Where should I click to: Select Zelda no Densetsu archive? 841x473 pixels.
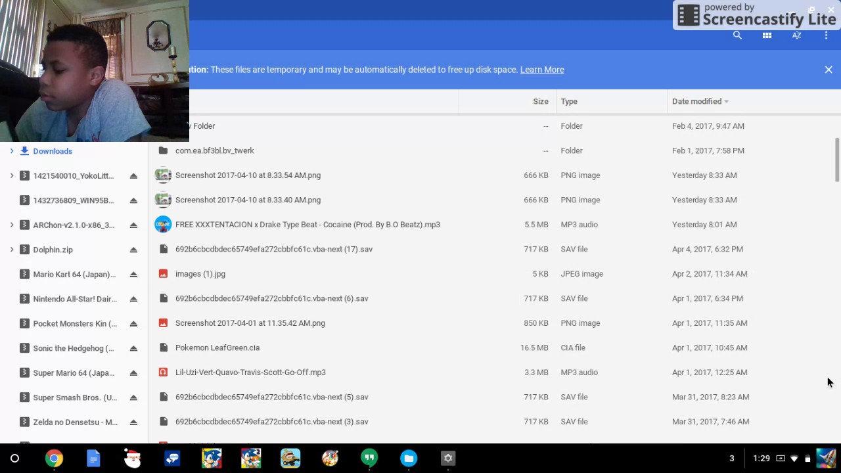click(76, 422)
